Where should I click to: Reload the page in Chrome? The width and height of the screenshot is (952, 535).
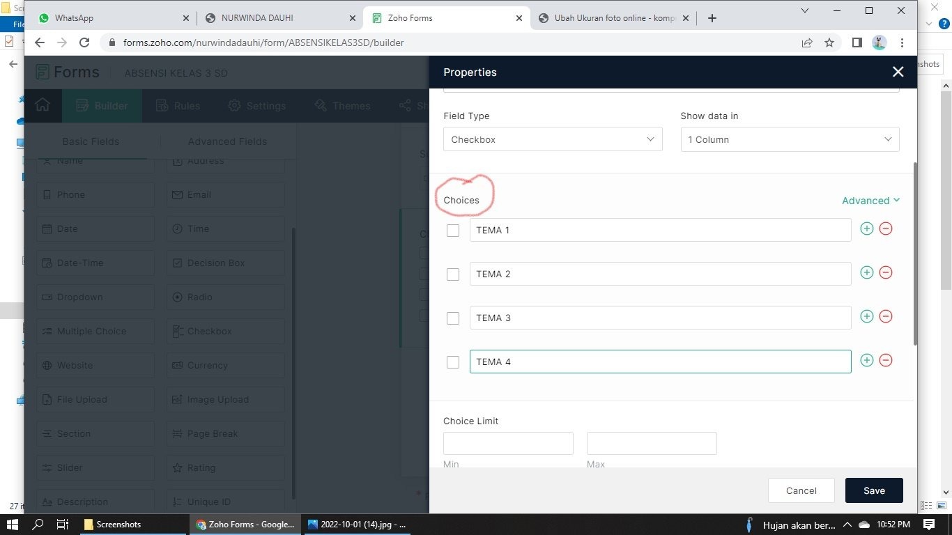pos(84,42)
